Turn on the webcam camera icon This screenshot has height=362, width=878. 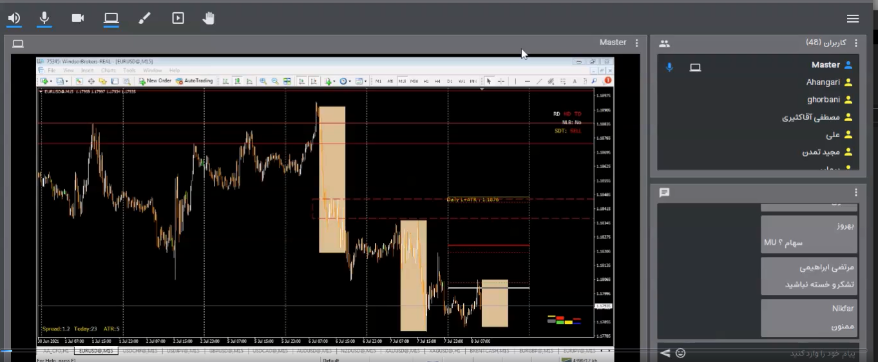(78, 19)
